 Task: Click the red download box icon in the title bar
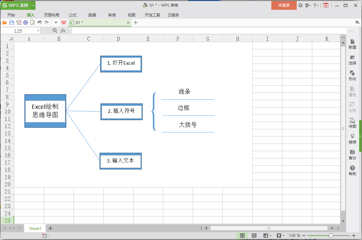point(326,5)
